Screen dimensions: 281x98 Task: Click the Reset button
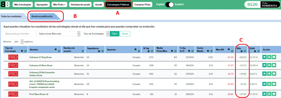click(x=125, y=33)
